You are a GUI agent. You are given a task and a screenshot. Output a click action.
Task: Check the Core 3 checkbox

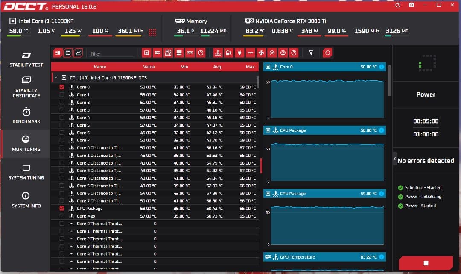62,110
